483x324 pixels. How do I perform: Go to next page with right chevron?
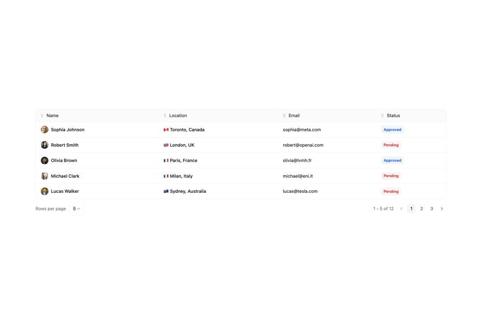tap(442, 209)
